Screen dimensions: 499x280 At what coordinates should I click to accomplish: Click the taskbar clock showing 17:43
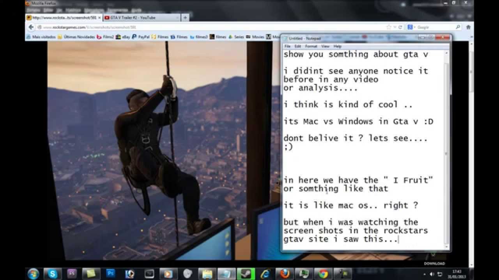coord(456,274)
